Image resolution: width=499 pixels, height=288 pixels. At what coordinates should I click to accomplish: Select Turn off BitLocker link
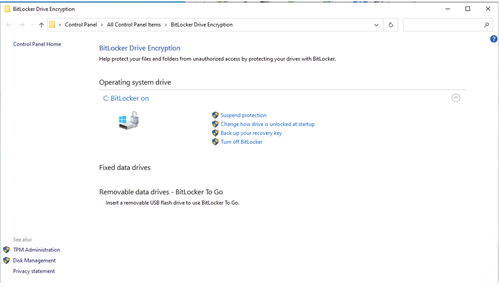(242, 142)
